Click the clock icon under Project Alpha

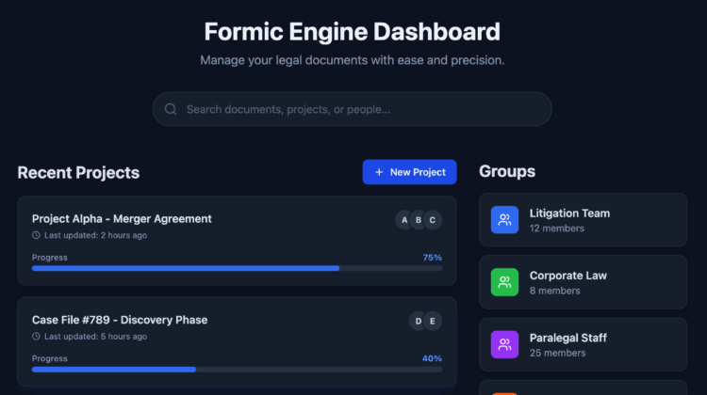[37, 235]
